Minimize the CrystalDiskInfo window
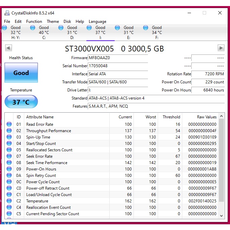The height and width of the screenshot is (230, 230). pos(189,13)
